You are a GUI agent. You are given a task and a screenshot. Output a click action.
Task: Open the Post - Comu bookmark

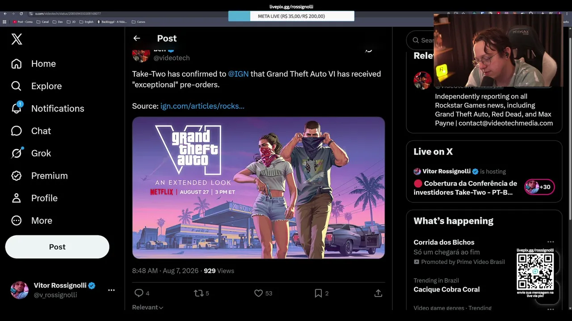[x=23, y=22]
